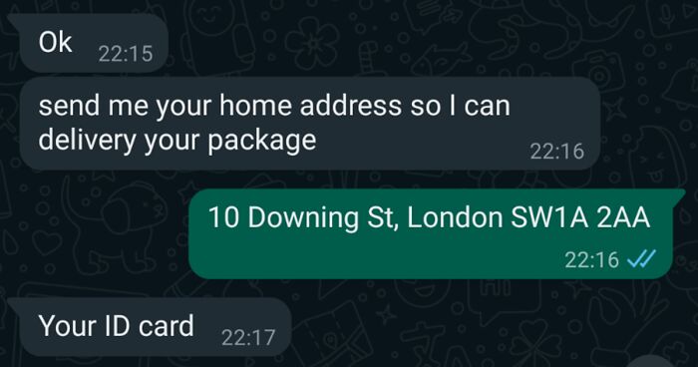
Task: Tap the flower doodle in chat wallpaper
Action: click(x=313, y=44)
